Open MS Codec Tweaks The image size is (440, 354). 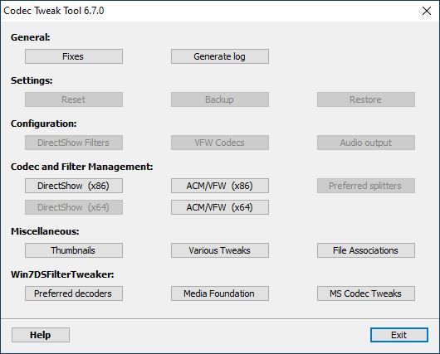coord(366,293)
